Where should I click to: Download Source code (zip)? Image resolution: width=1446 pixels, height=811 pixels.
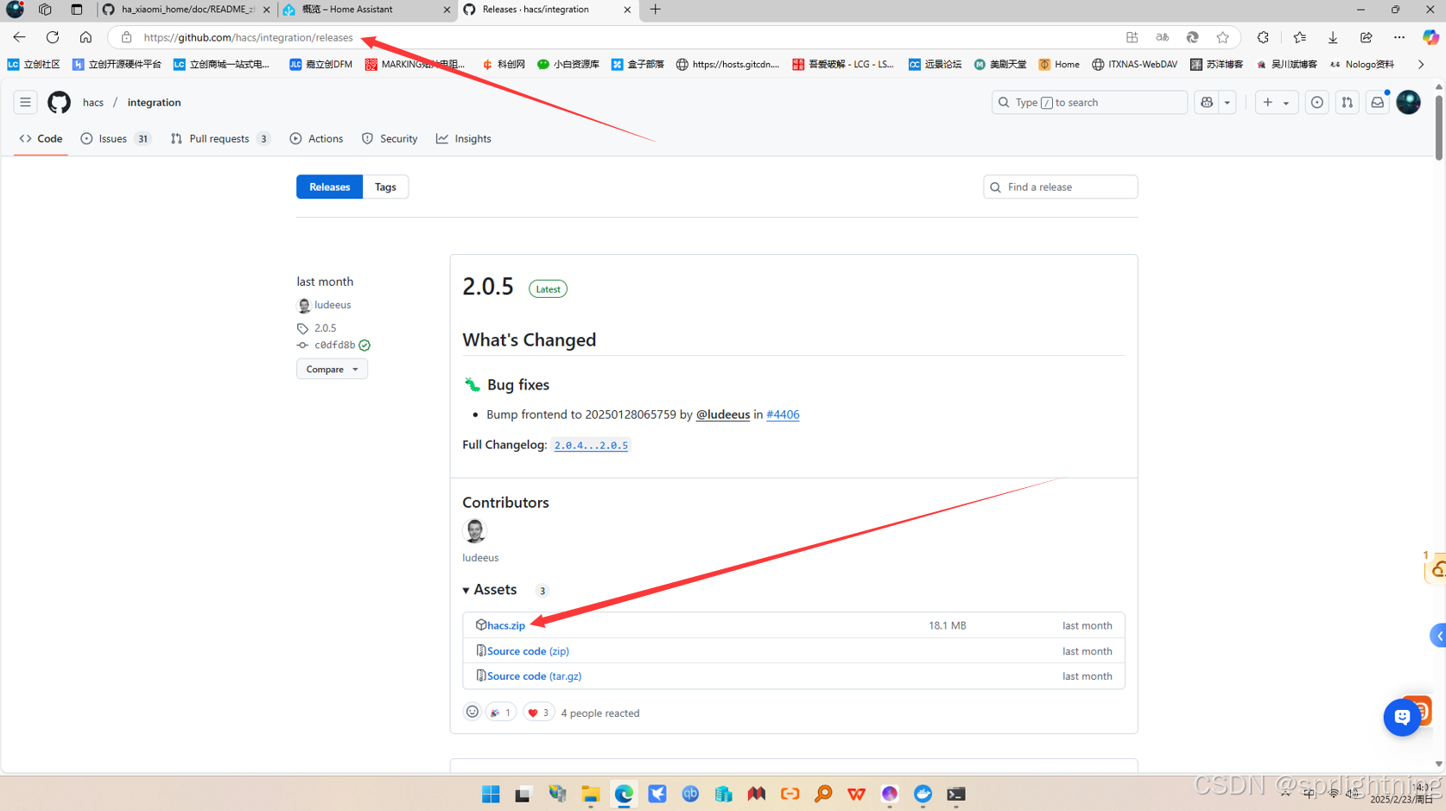coord(528,651)
